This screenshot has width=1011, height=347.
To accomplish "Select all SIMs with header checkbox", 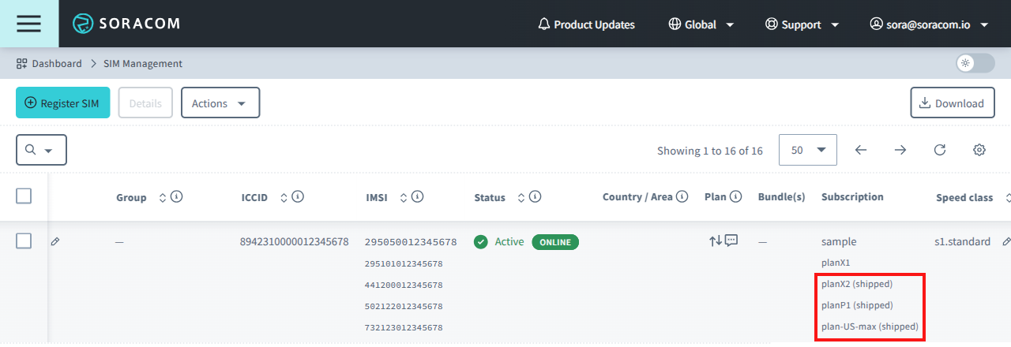I will (x=24, y=196).
